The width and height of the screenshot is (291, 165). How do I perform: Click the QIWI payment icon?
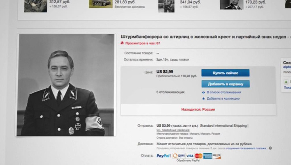(179, 156)
